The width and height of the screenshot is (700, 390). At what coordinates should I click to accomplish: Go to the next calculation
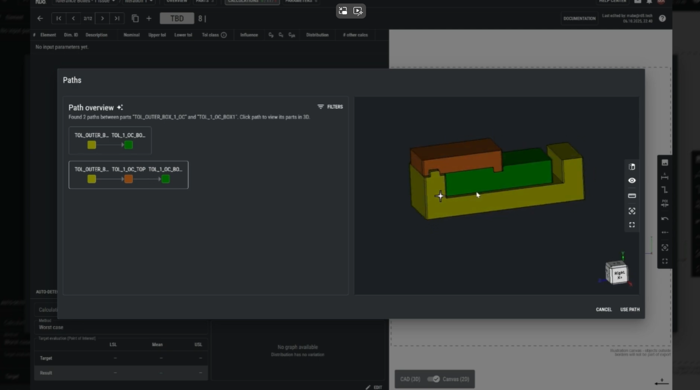coord(102,19)
